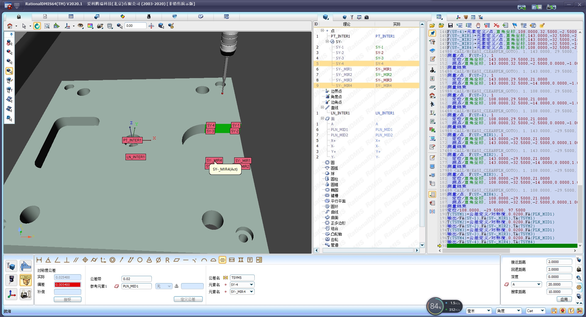The width and height of the screenshot is (586, 317).
Task: Open the probe sensor panel button
Action: pos(11,280)
